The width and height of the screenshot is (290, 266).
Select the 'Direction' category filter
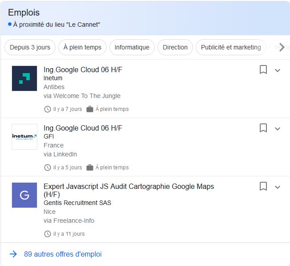[x=175, y=47]
